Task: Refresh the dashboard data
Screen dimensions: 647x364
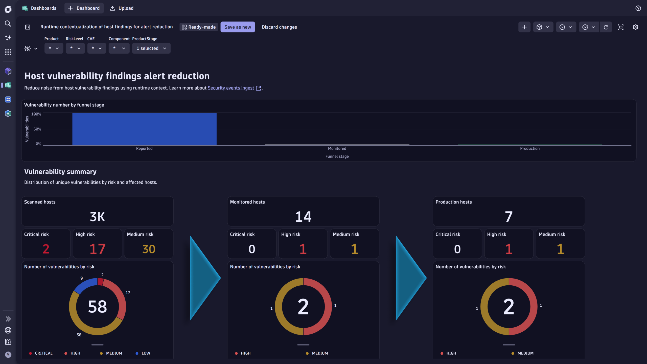Action: (606, 27)
